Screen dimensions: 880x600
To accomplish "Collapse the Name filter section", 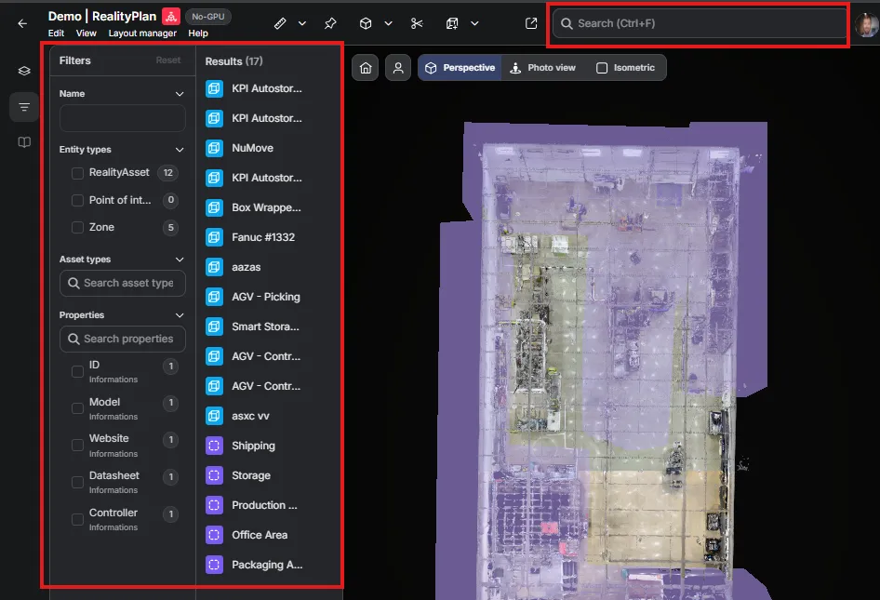I will pyautogui.click(x=180, y=94).
